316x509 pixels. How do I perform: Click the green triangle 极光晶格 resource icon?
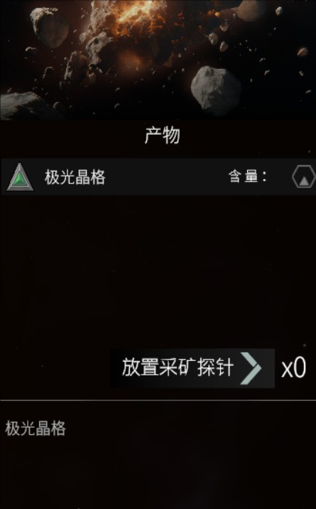pos(20,177)
